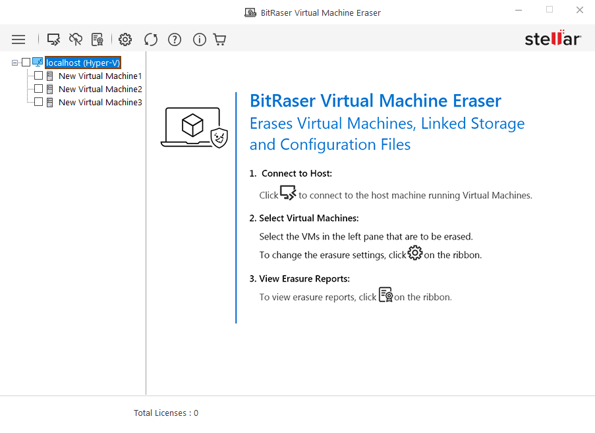Click the shopping cart buy icon

[219, 39]
